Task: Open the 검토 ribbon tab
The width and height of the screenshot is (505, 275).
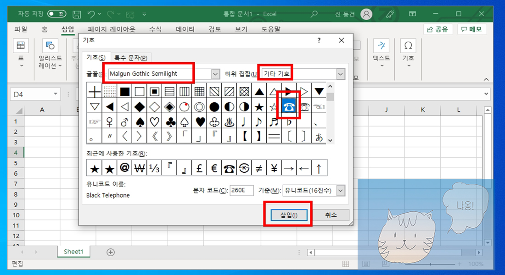Action: point(215,29)
